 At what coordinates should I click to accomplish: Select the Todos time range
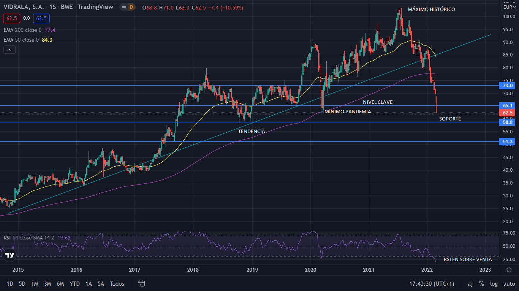[x=117, y=284]
